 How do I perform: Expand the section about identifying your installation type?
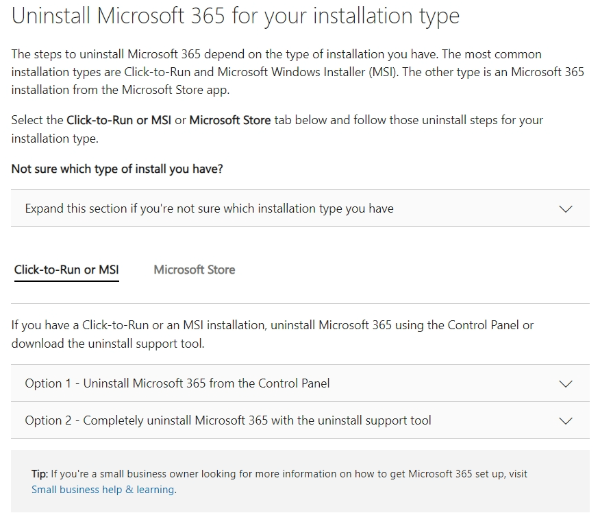(300, 208)
